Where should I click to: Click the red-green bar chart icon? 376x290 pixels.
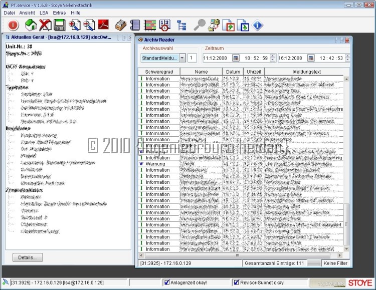(150, 25)
